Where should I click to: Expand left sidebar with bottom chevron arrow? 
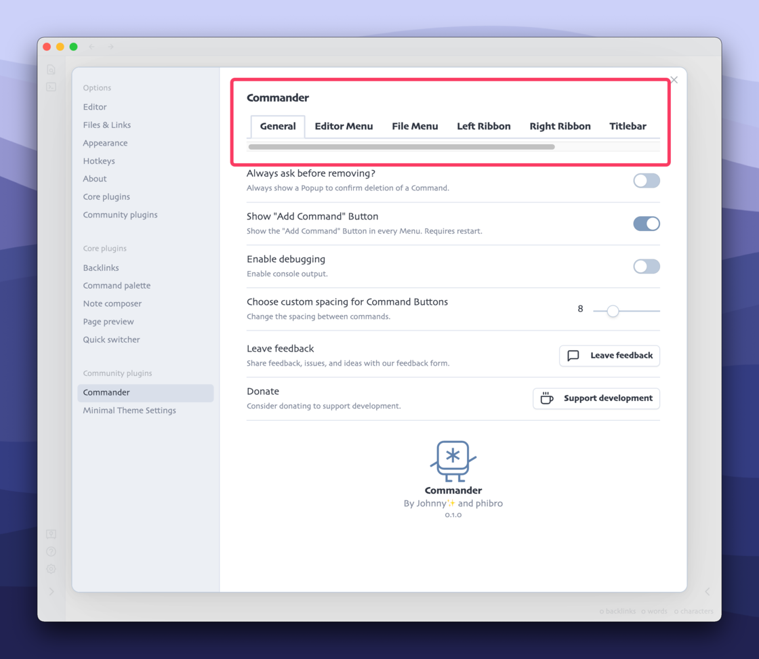[x=52, y=591]
